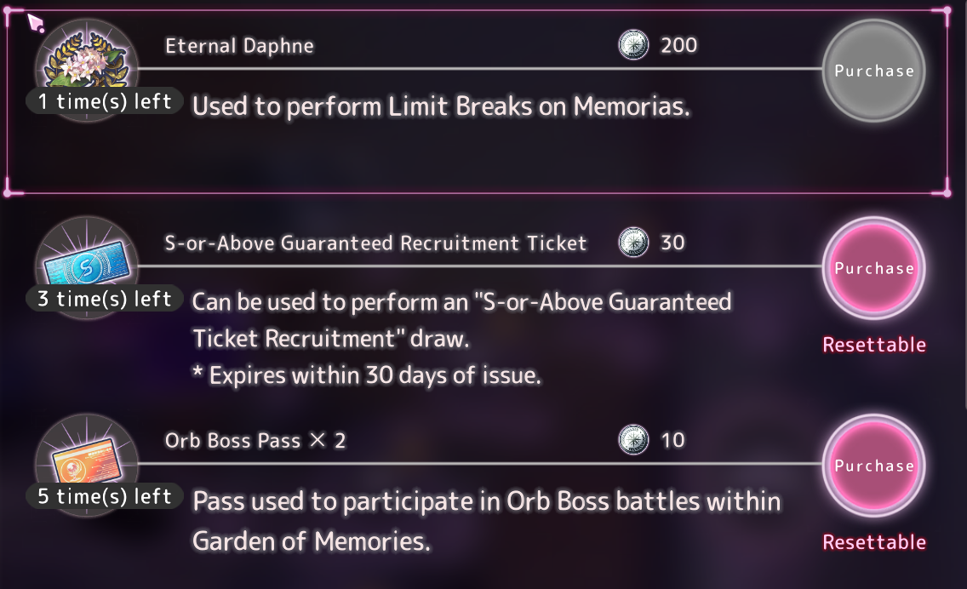Click the '1 time(s) left' badge
The height and width of the screenshot is (589, 967).
[x=104, y=101]
